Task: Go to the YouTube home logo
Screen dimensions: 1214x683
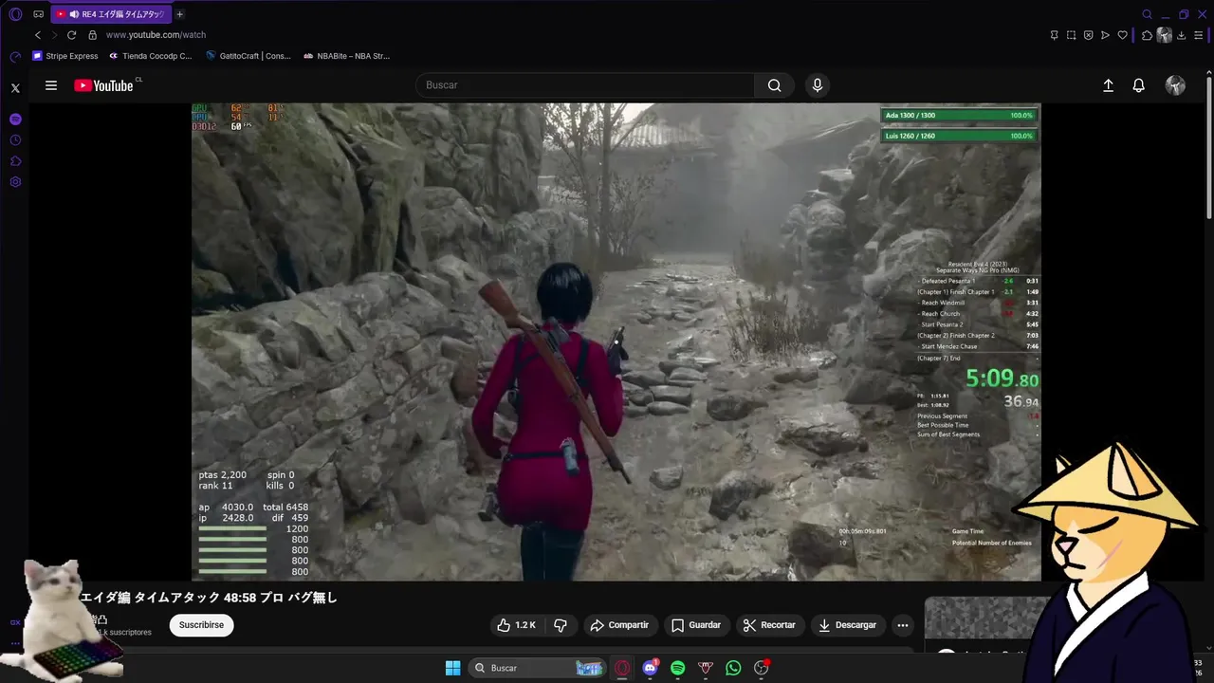Action: tap(104, 85)
